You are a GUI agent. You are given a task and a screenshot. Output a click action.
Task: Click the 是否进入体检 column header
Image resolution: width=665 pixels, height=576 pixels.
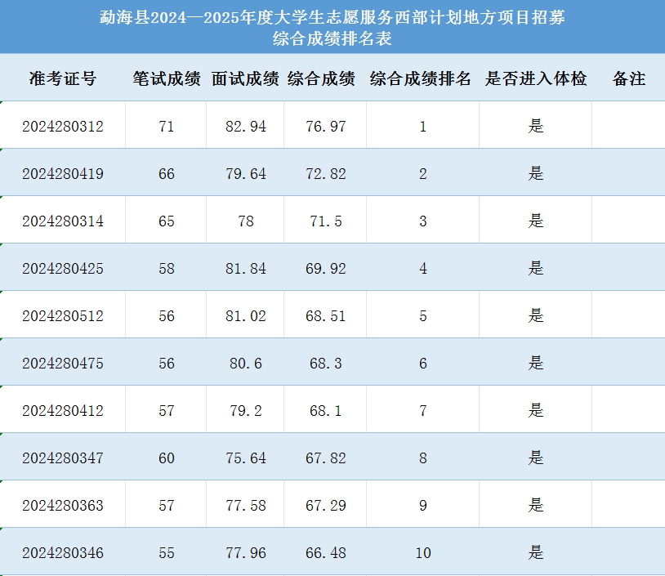point(535,79)
